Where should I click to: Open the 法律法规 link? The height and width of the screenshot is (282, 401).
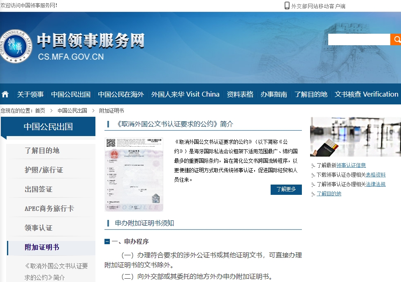coord(376,185)
